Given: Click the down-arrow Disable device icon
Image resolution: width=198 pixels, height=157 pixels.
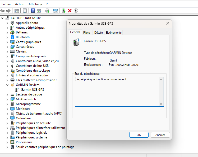Looking at the screenshot, I should point(76,11).
